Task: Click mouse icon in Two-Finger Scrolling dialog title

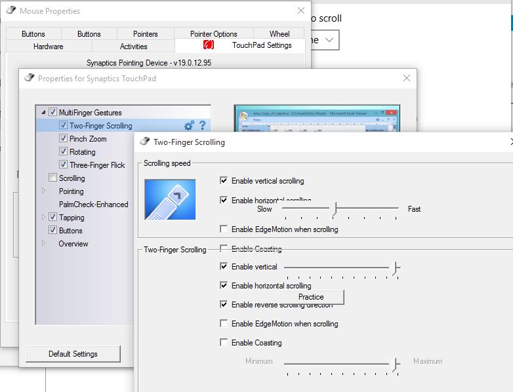Action: pos(144,141)
